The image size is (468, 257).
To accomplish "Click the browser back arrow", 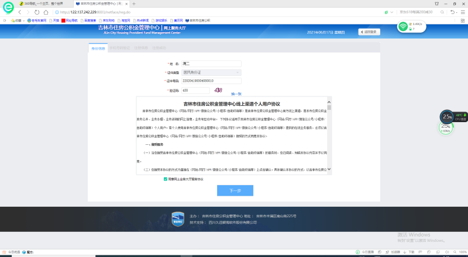I will [19, 12].
